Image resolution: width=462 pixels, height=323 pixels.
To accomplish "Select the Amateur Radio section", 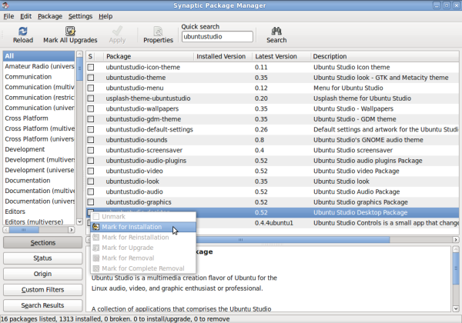I will click(38, 66).
